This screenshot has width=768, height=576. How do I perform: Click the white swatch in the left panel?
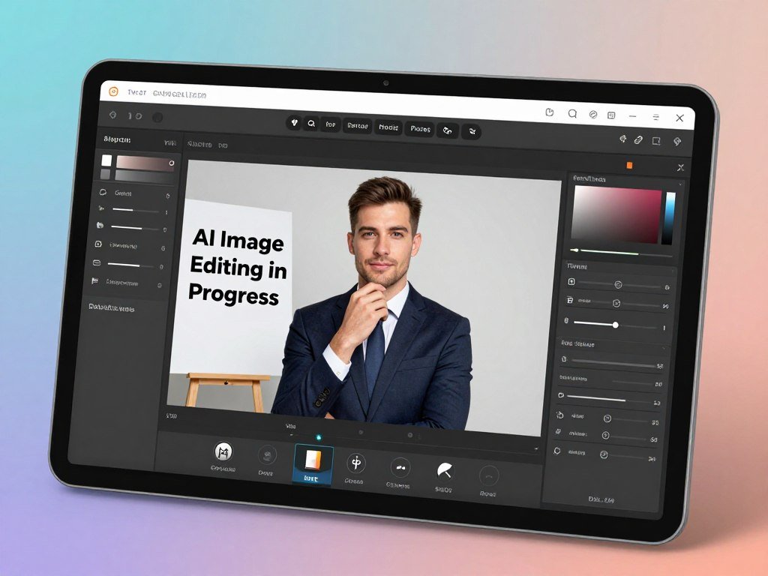click(x=106, y=160)
